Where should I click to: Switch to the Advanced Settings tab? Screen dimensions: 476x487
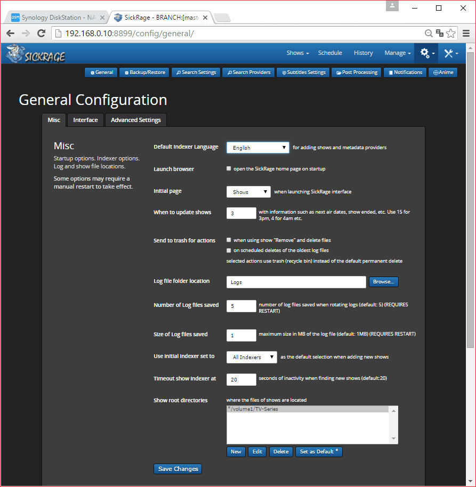tap(136, 120)
